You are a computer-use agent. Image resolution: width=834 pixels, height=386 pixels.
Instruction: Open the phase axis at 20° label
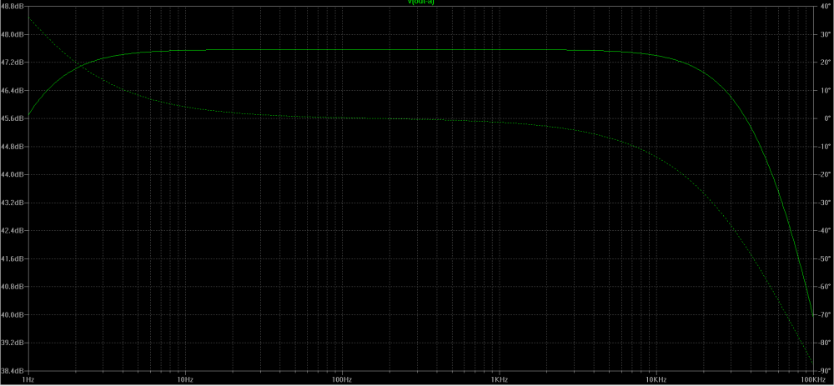[824, 63]
